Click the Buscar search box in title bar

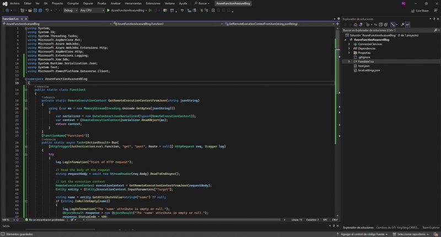tap(202, 3)
